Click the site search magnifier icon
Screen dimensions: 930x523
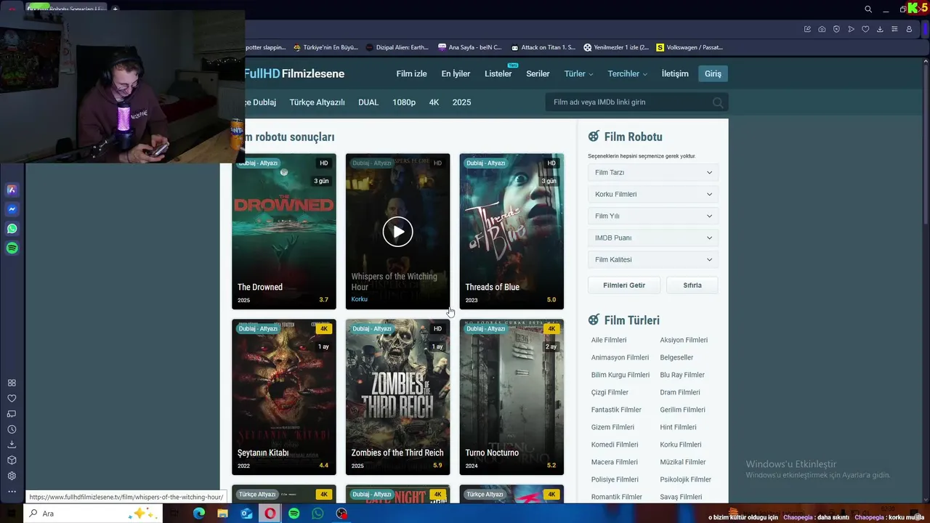tap(718, 102)
